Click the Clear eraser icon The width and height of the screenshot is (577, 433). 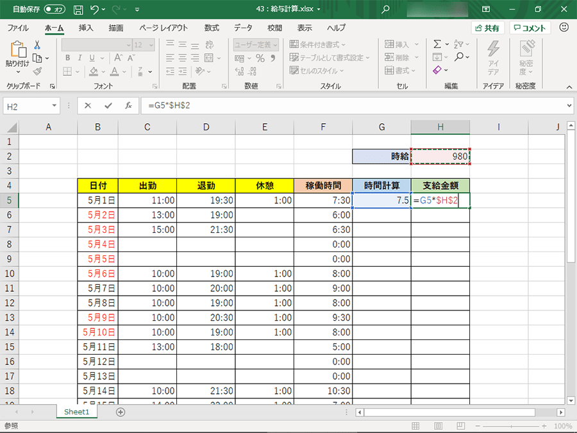(437, 70)
